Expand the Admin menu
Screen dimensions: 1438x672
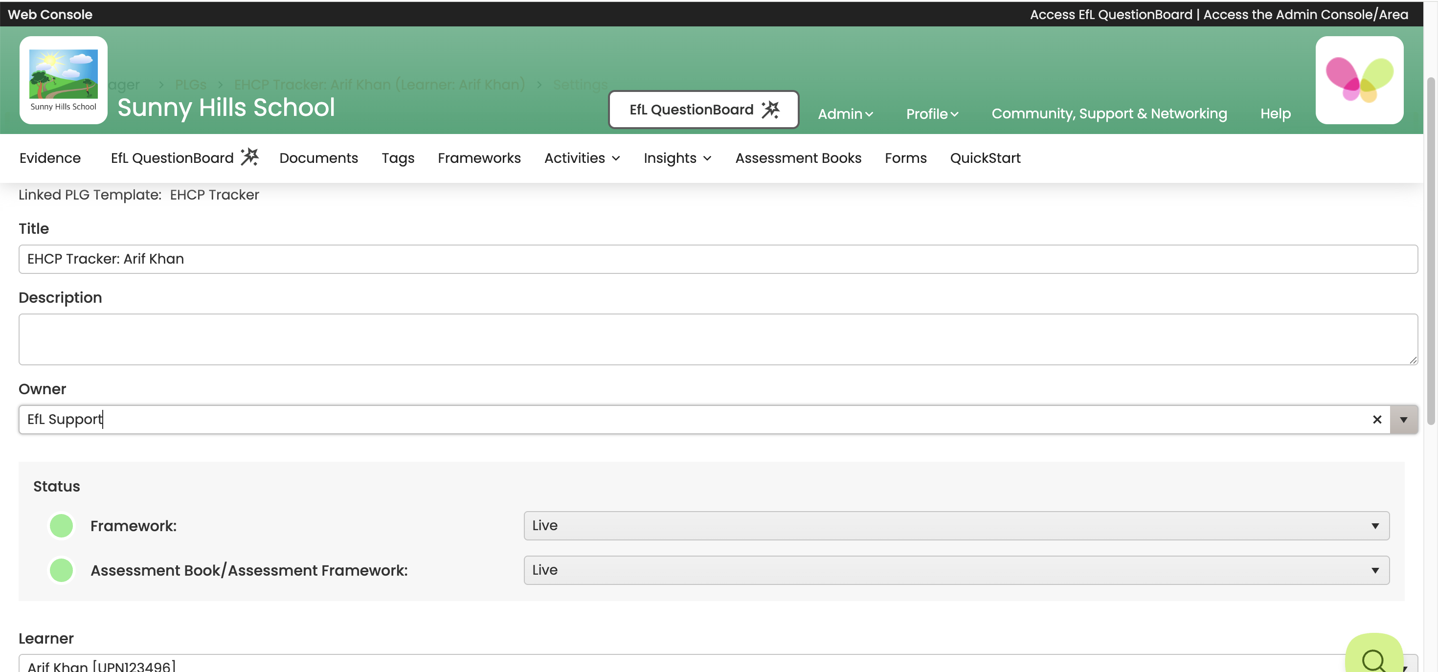(x=845, y=114)
